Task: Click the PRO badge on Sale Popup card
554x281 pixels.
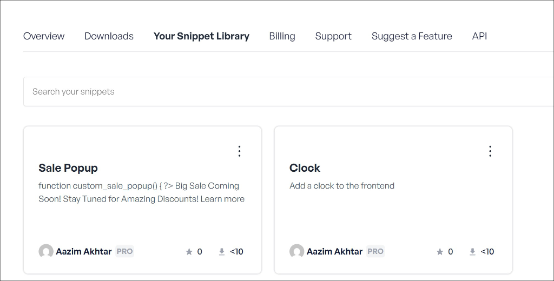Action: click(x=125, y=251)
